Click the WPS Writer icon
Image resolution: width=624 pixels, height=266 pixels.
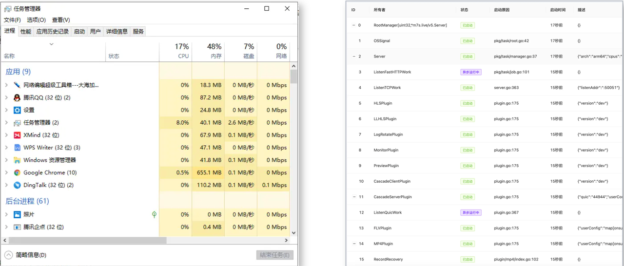[17, 148]
